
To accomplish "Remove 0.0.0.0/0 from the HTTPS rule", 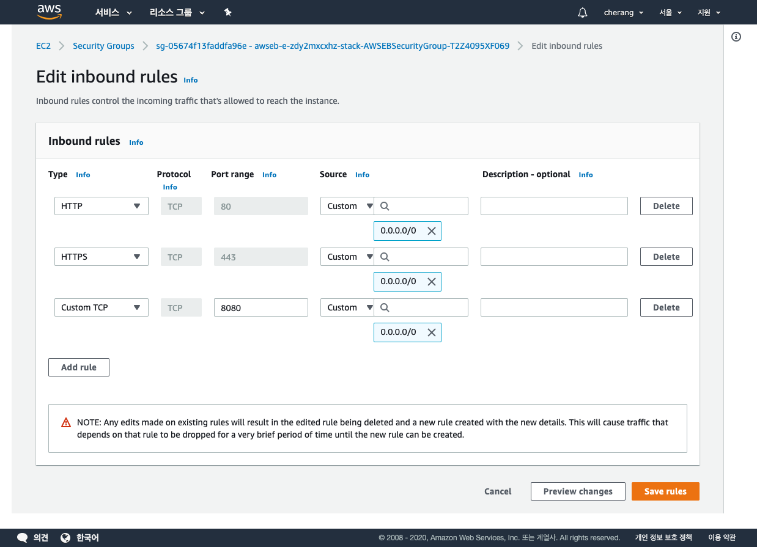I will click(431, 282).
